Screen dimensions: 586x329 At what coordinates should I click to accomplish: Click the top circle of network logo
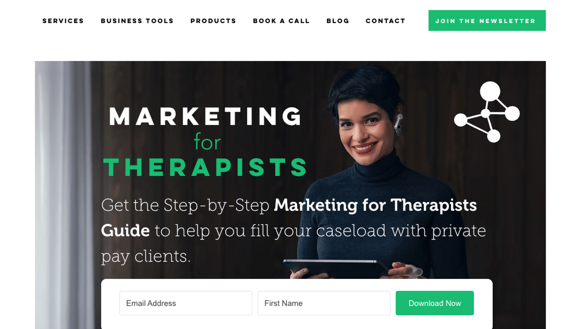pos(490,91)
